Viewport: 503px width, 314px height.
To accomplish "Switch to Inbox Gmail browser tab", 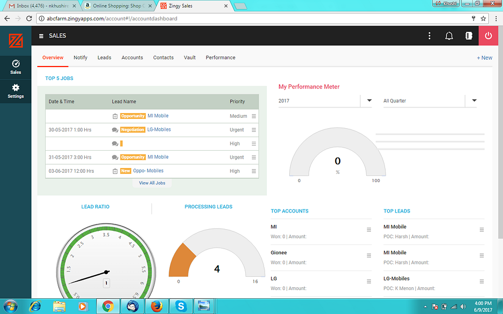I will pyautogui.click(x=42, y=6).
